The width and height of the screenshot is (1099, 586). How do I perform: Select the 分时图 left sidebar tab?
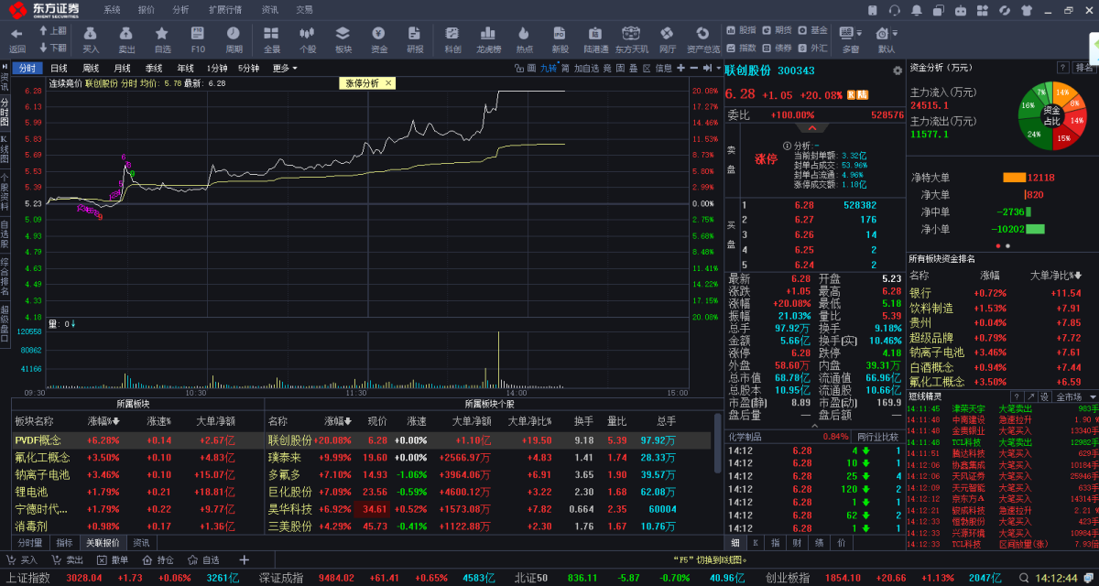coord(5,112)
